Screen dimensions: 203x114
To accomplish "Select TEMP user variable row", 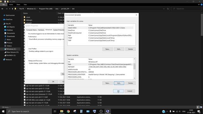I will (x=101, y=38).
